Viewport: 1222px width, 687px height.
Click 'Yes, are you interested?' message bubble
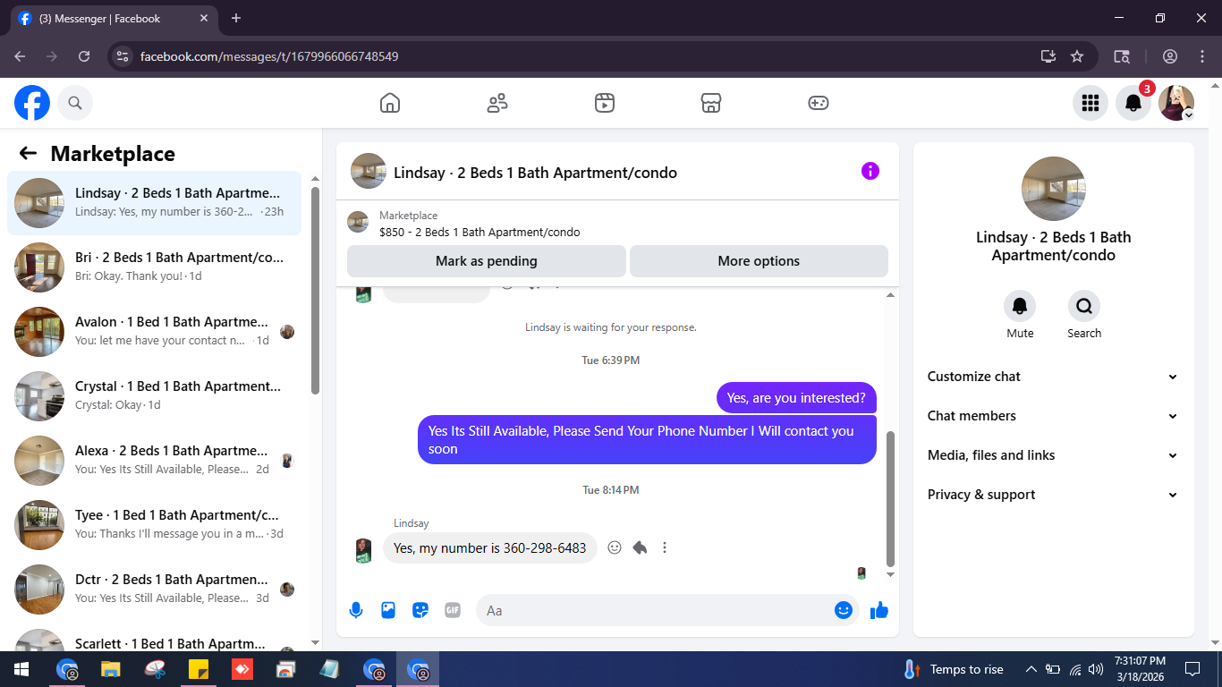pyautogui.click(x=796, y=398)
